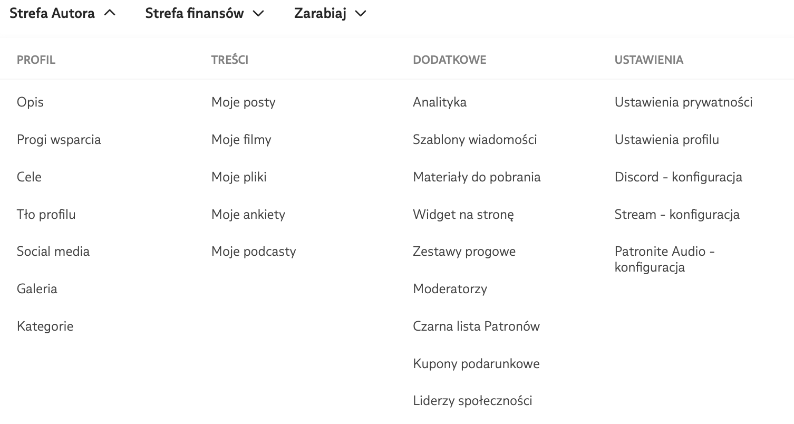This screenshot has height=424, width=794.
Task: Open the Opis profile link
Action: (x=30, y=102)
